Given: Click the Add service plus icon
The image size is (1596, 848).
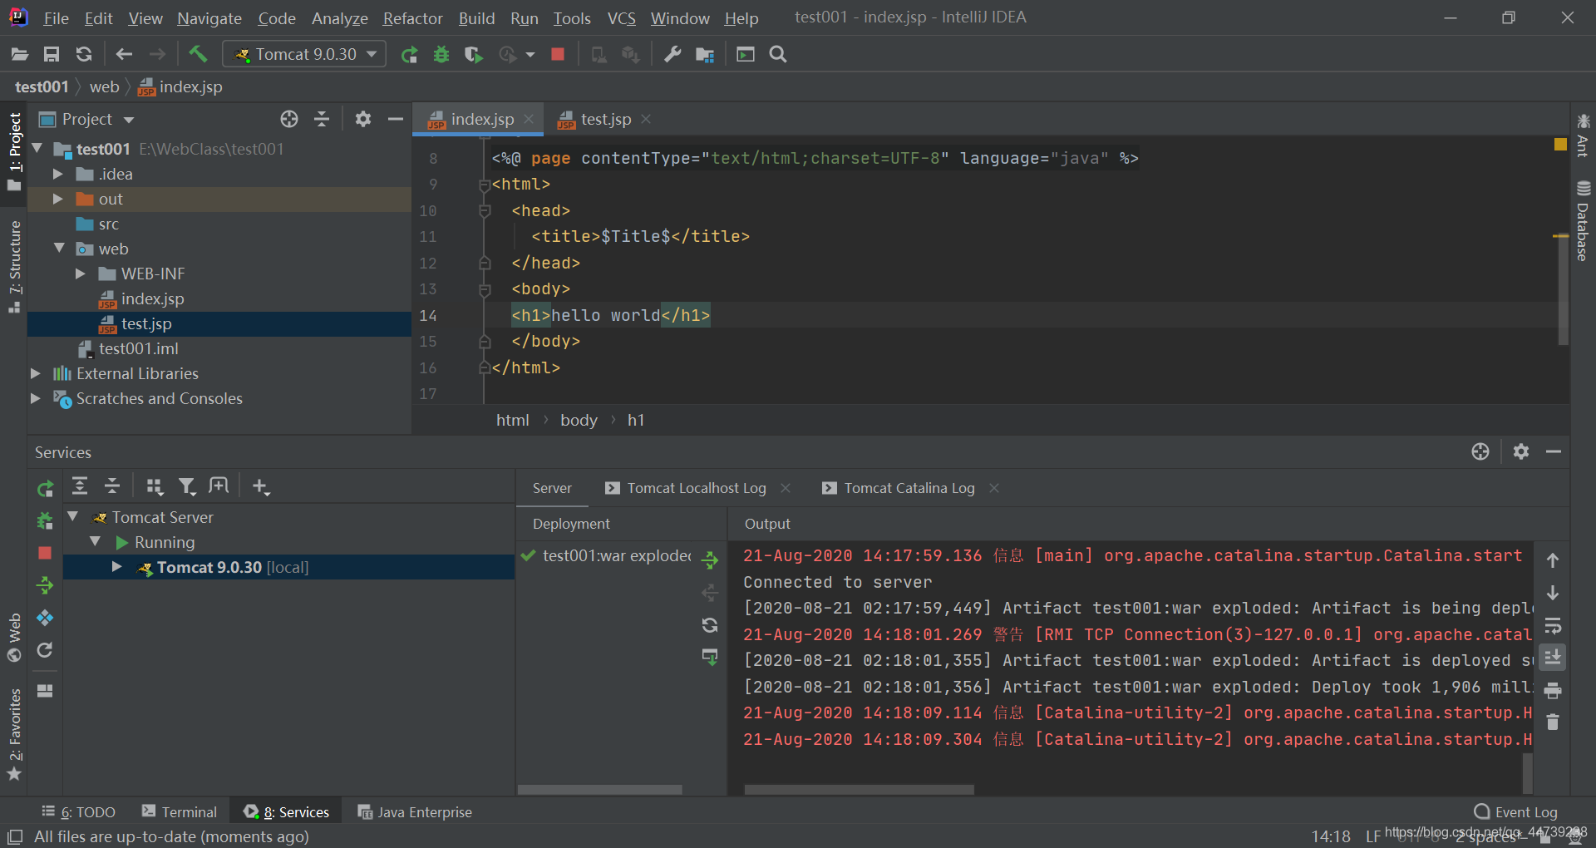Looking at the screenshot, I should click(261, 486).
